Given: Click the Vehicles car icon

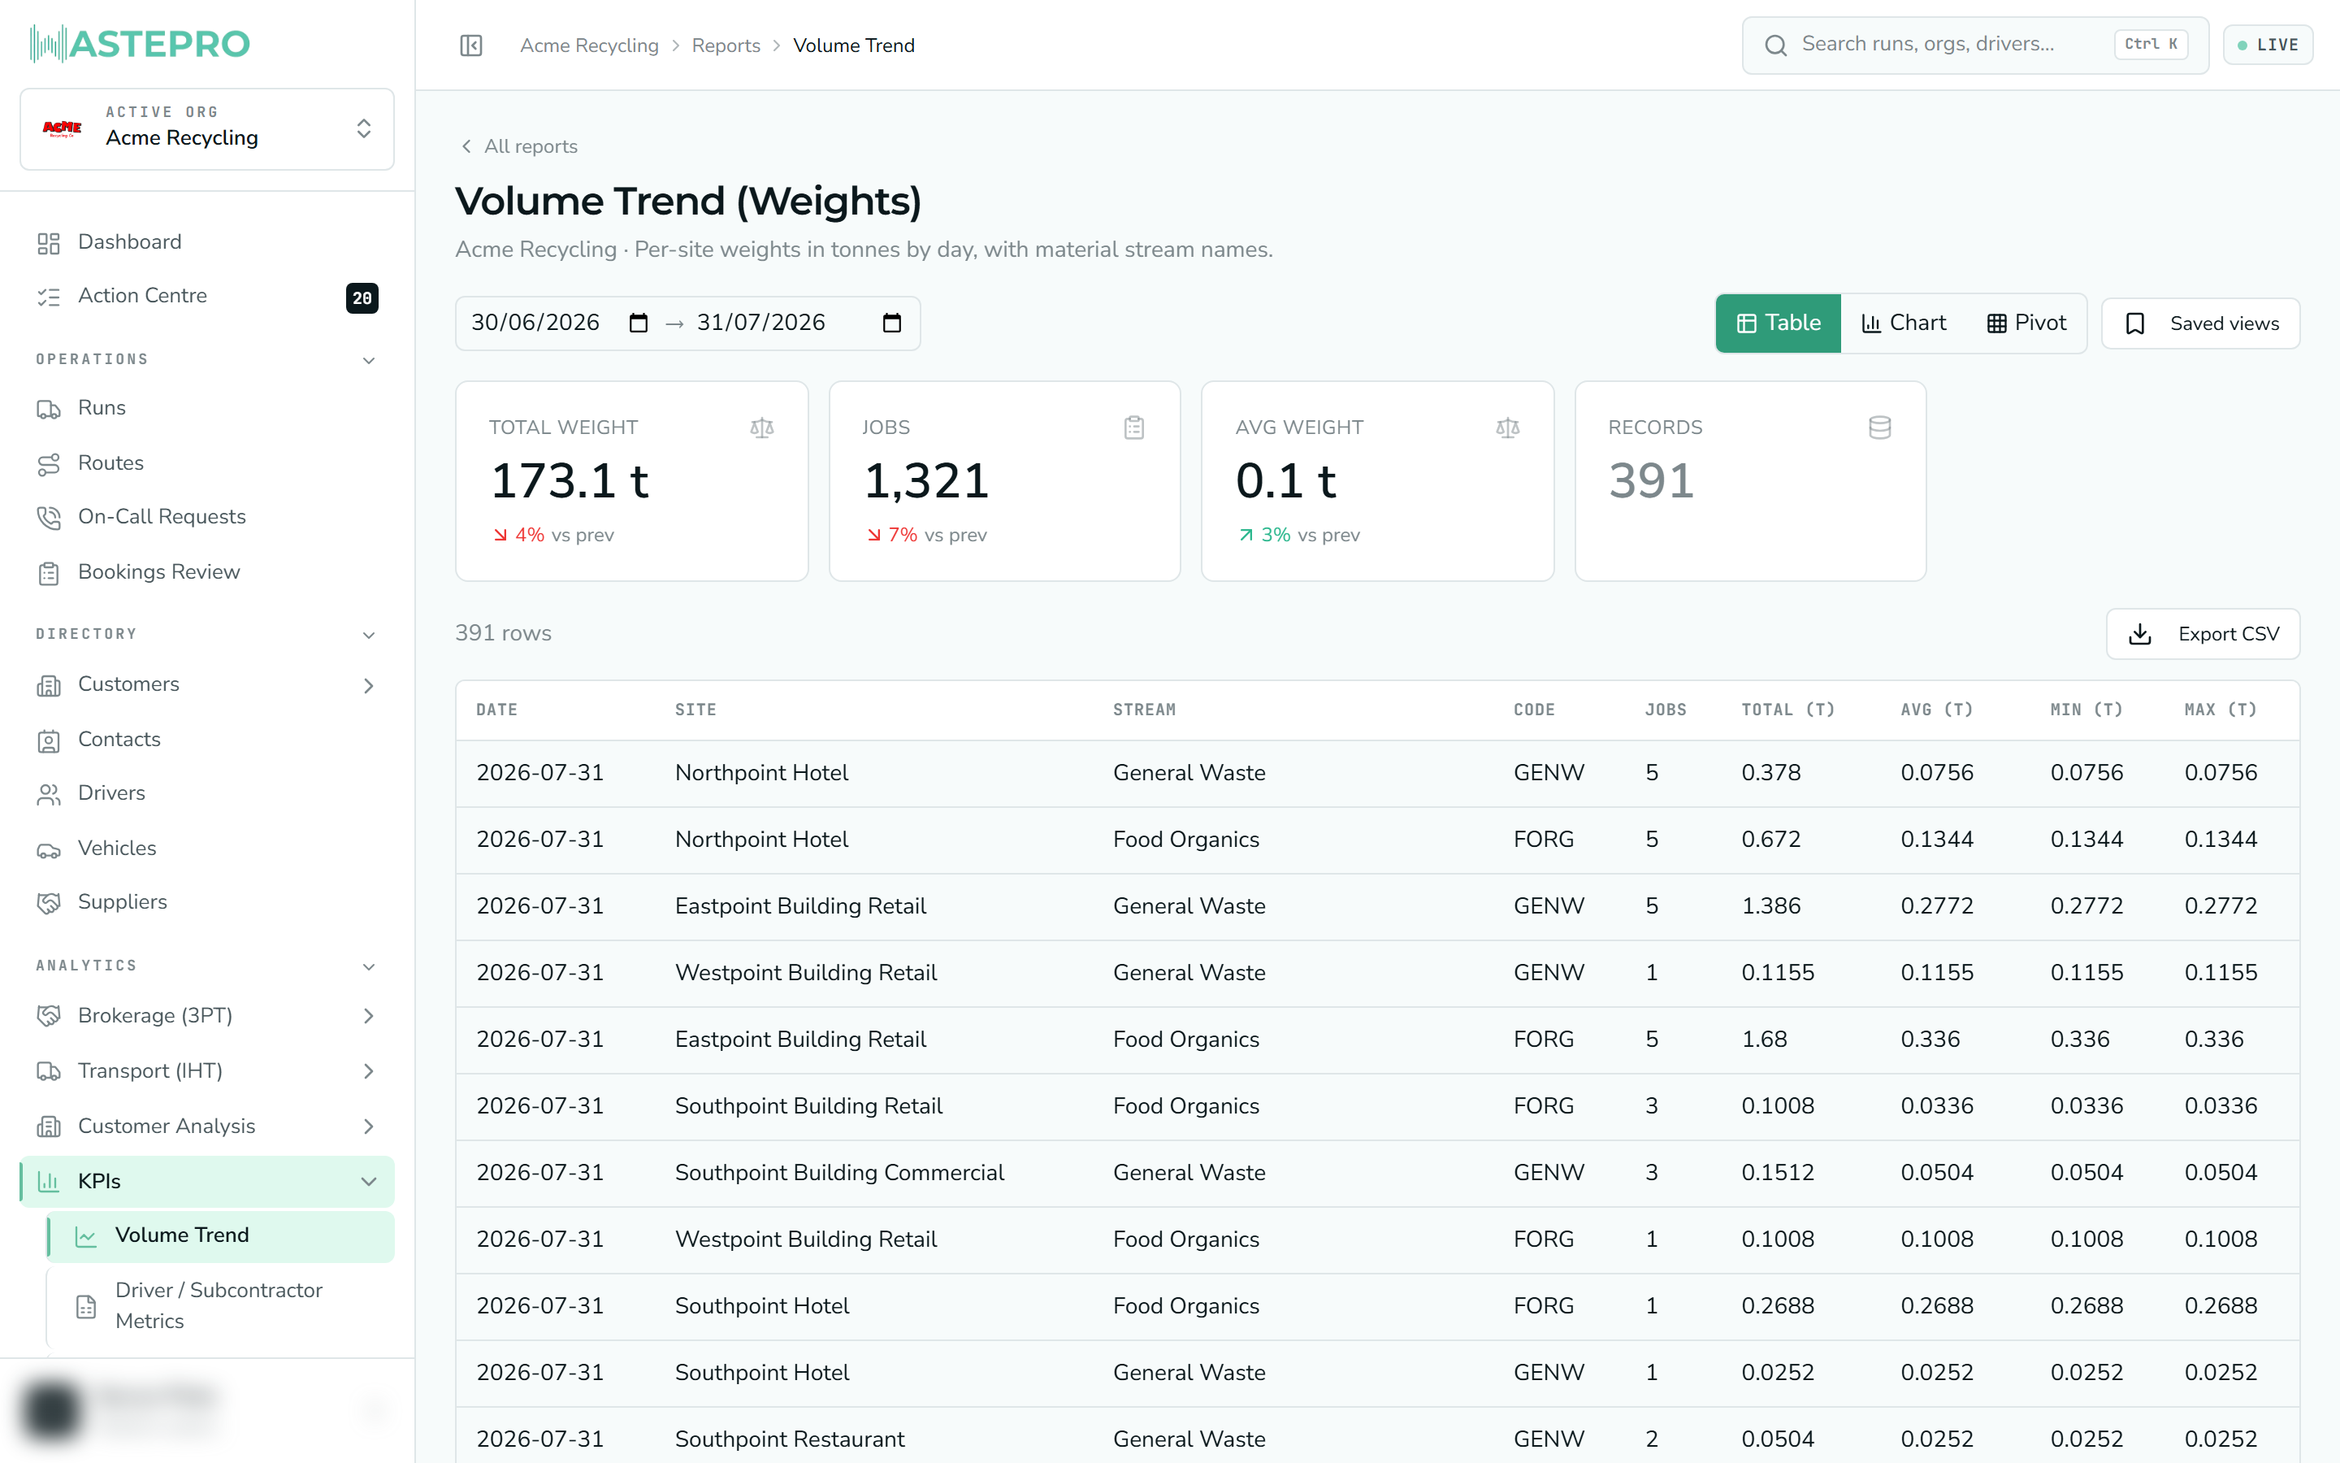Looking at the screenshot, I should coord(49,849).
